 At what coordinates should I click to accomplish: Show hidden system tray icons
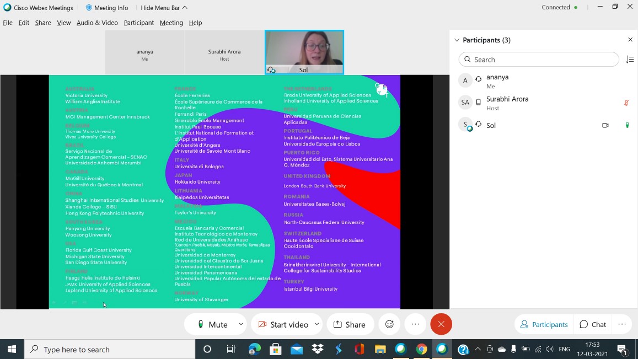point(478,349)
